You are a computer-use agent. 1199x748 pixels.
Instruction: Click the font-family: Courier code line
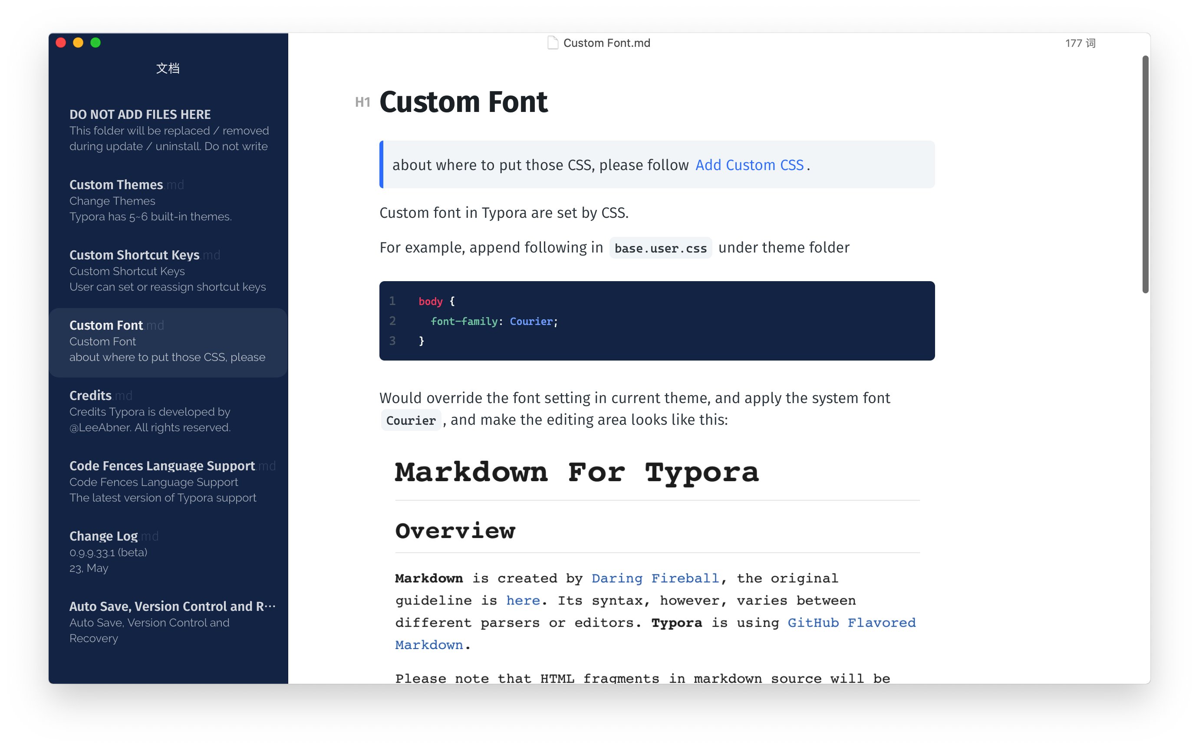tap(494, 322)
